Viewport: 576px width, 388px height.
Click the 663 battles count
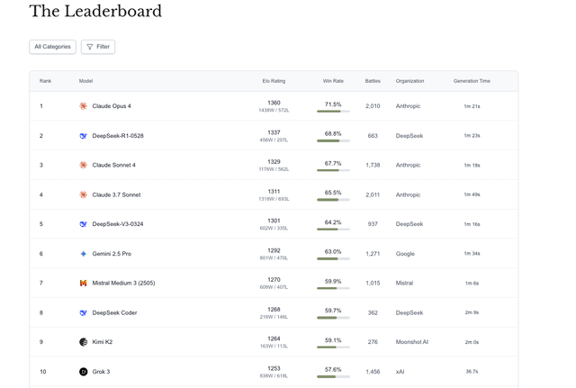click(373, 136)
